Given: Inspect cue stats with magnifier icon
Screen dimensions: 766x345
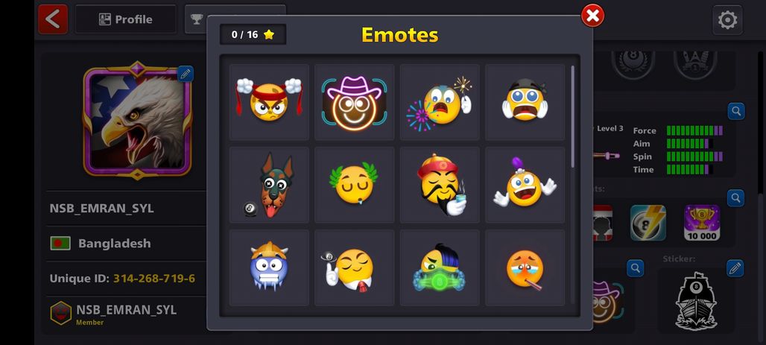Looking at the screenshot, I should click(736, 112).
